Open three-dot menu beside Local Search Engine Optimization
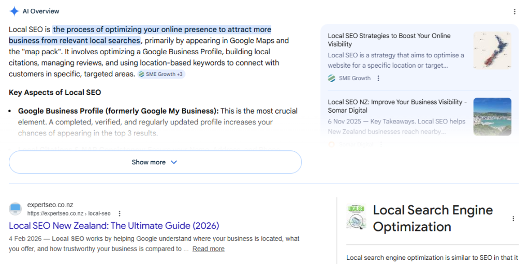This screenshot has height=264, width=530. [x=513, y=219]
